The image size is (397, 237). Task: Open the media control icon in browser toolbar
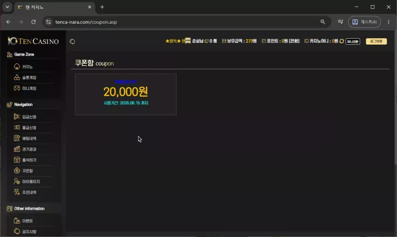point(340,22)
